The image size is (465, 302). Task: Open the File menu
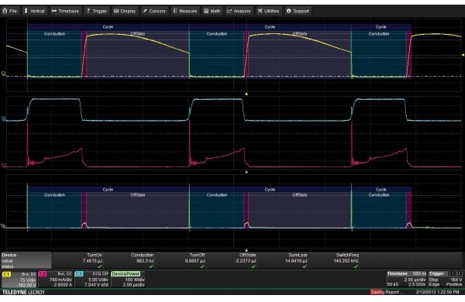point(10,11)
